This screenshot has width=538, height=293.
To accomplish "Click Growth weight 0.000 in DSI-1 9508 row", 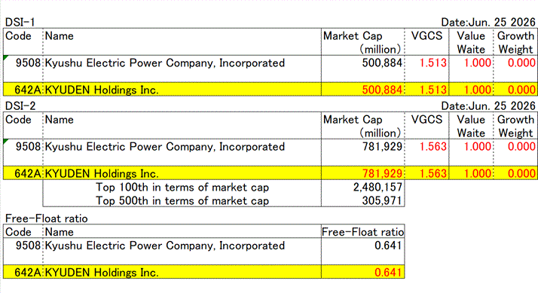I will click(x=521, y=63).
